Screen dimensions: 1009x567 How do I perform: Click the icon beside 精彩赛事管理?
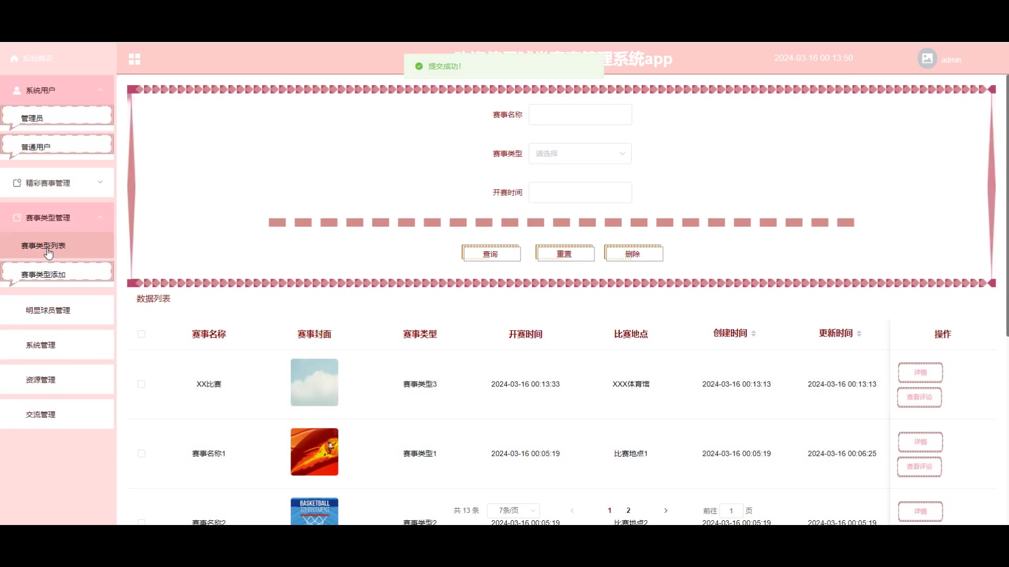pyautogui.click(x=17, y=183)
